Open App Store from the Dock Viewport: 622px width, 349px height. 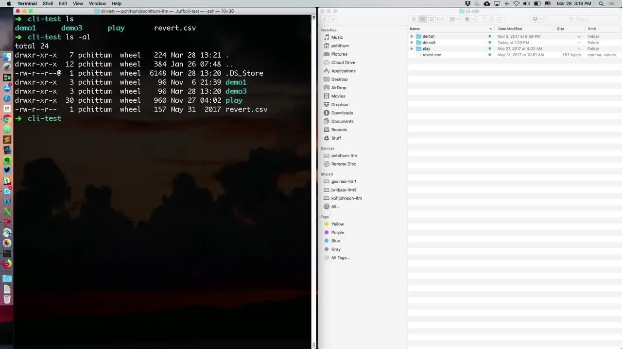(7, 88)
